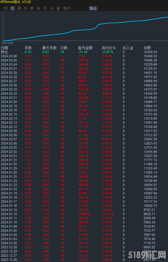
Task: Click the 2023.12.08 chart start date
Action: 7,43
